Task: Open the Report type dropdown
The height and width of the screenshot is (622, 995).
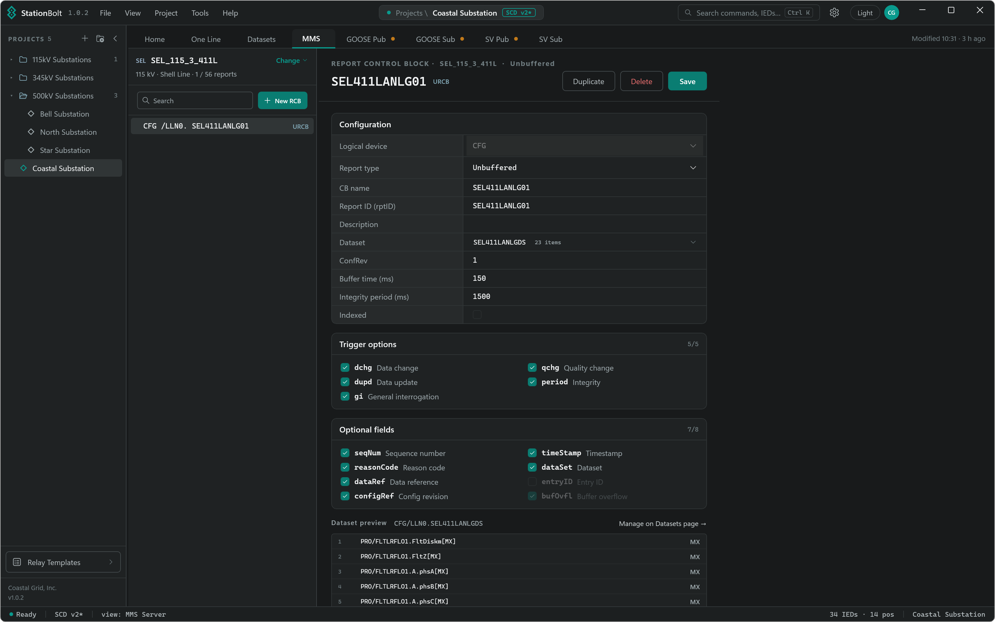Action: tap(585, 167)
